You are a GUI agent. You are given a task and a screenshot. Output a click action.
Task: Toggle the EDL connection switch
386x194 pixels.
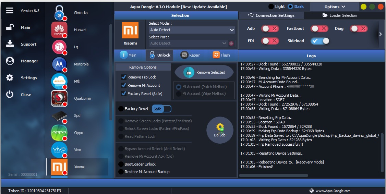click(270, 41)
